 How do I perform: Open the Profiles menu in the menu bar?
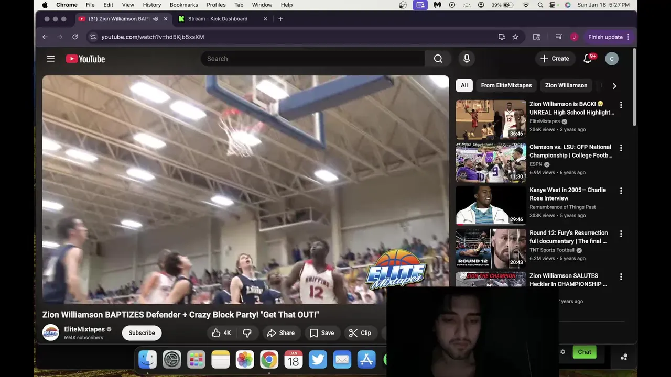coord(216,5)
